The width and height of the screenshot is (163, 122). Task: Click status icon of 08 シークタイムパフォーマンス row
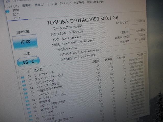27,101
